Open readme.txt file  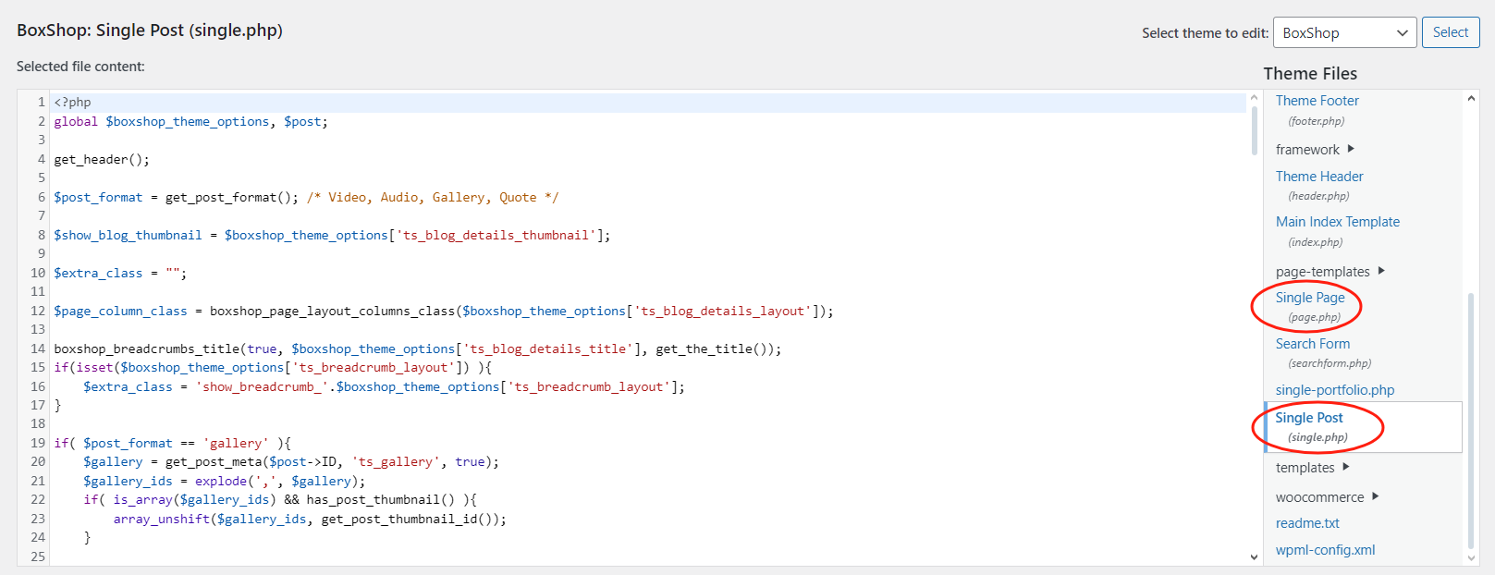(1307, 523)
